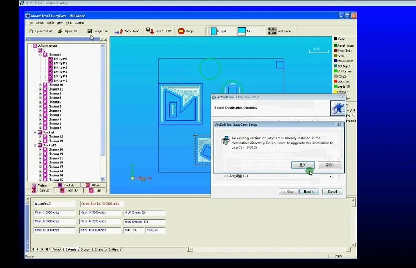The height and width of the screenshot is (268, 416).
Task: Open the Tools menu
Action: (50, 23)
